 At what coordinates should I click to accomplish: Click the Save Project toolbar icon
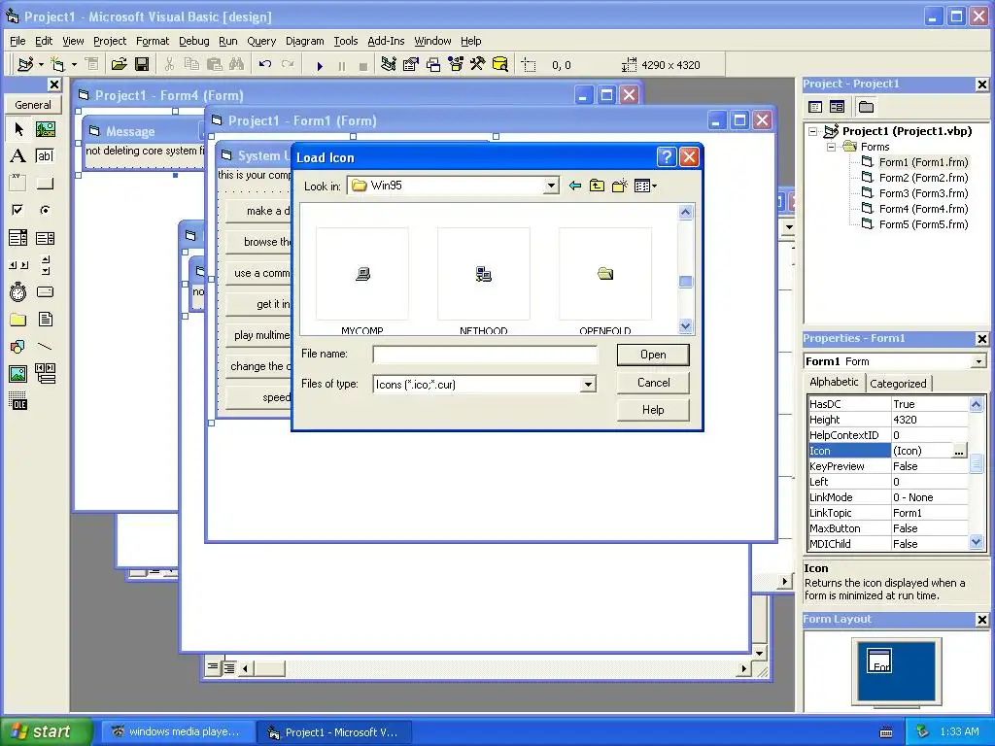click(142, 64)
